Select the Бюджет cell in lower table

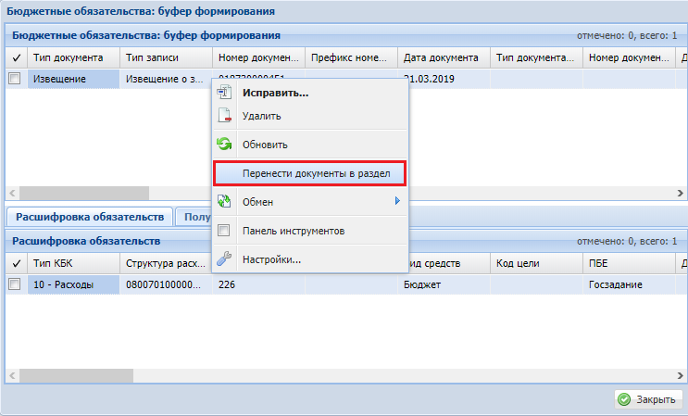443,285
